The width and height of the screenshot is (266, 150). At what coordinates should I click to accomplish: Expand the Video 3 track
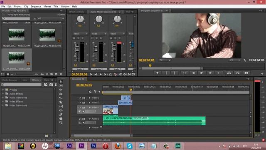pos(90,98)
